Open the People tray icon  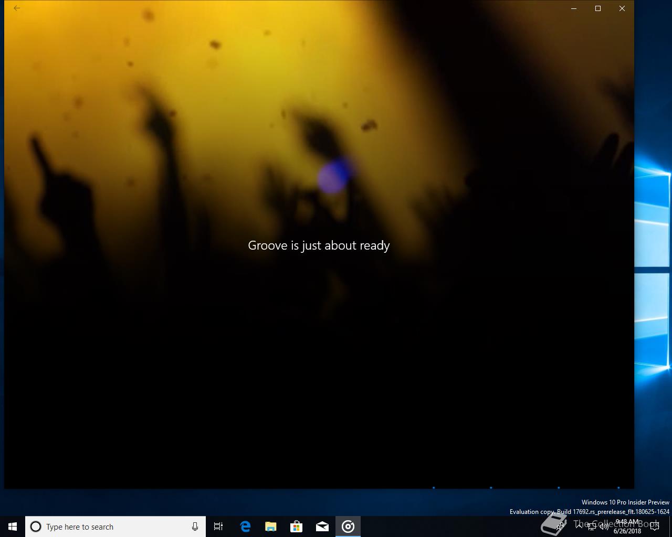tap(561, 527)
